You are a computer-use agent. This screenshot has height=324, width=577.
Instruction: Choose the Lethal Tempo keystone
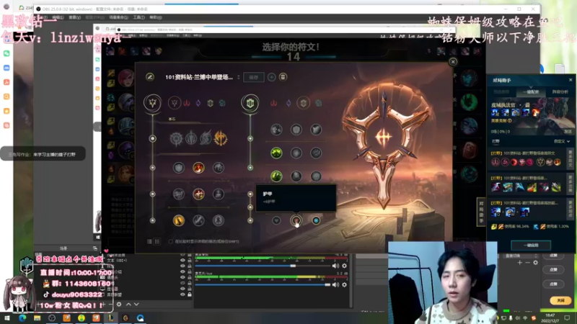coord(191,138)
